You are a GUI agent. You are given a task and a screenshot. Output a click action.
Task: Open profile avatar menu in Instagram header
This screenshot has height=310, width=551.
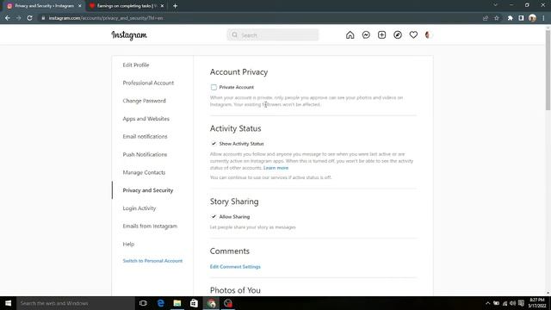click(x=428, y=34)
